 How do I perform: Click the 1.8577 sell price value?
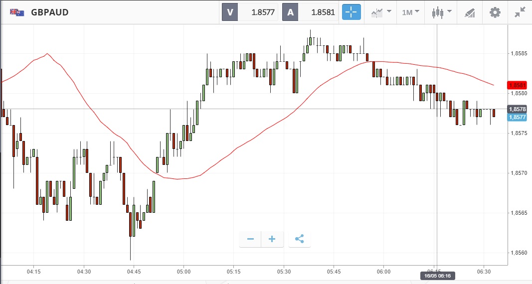tap(263, 12)
